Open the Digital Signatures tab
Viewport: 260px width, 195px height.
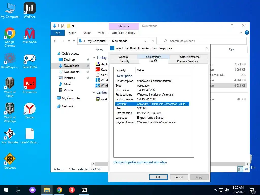coord(189,57)
